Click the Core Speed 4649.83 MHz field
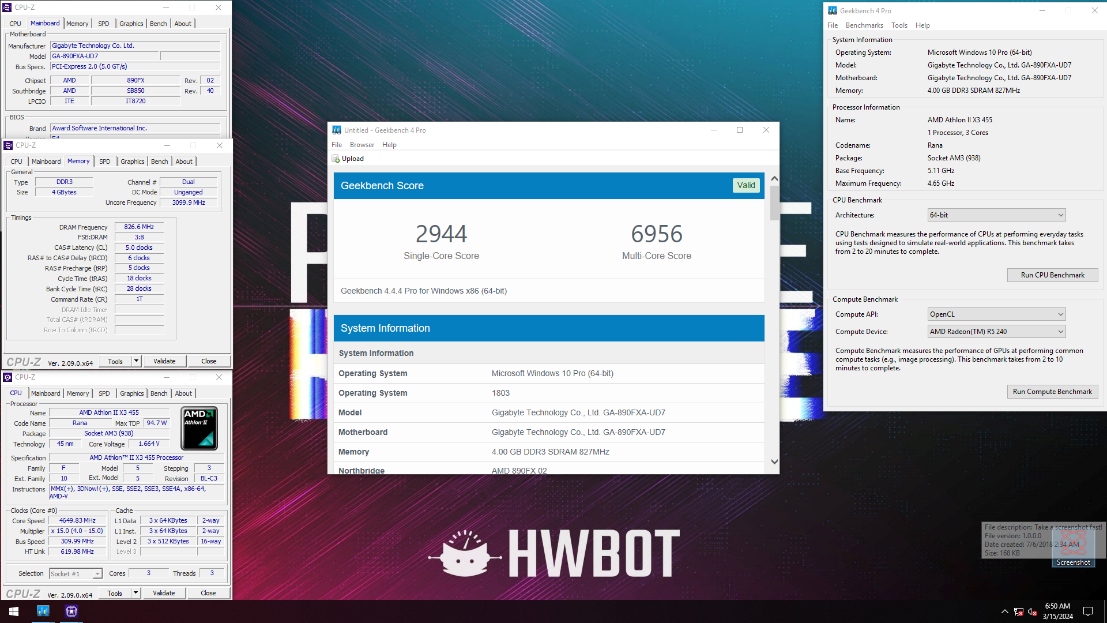 [x=77, y=521]
